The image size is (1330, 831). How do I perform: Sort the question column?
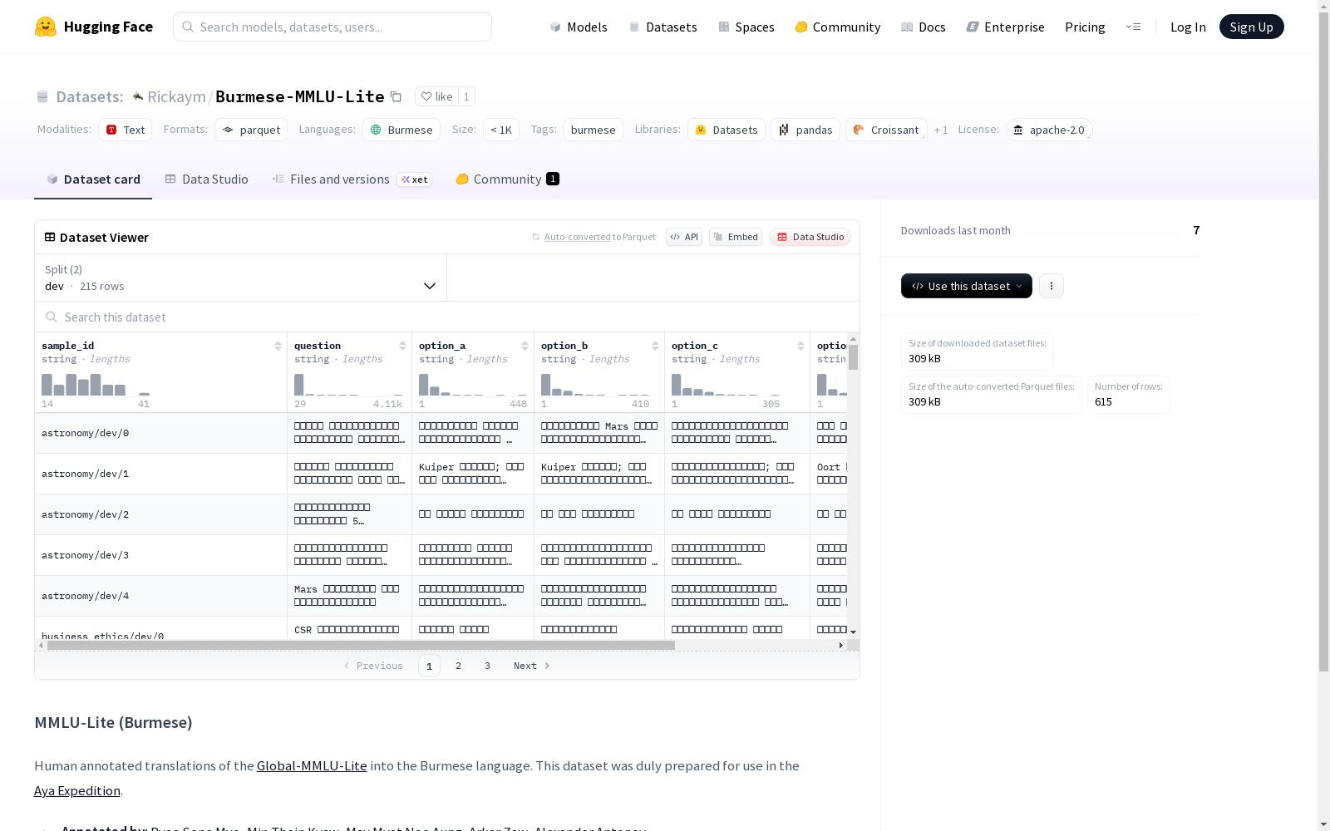tap(402, 346)
